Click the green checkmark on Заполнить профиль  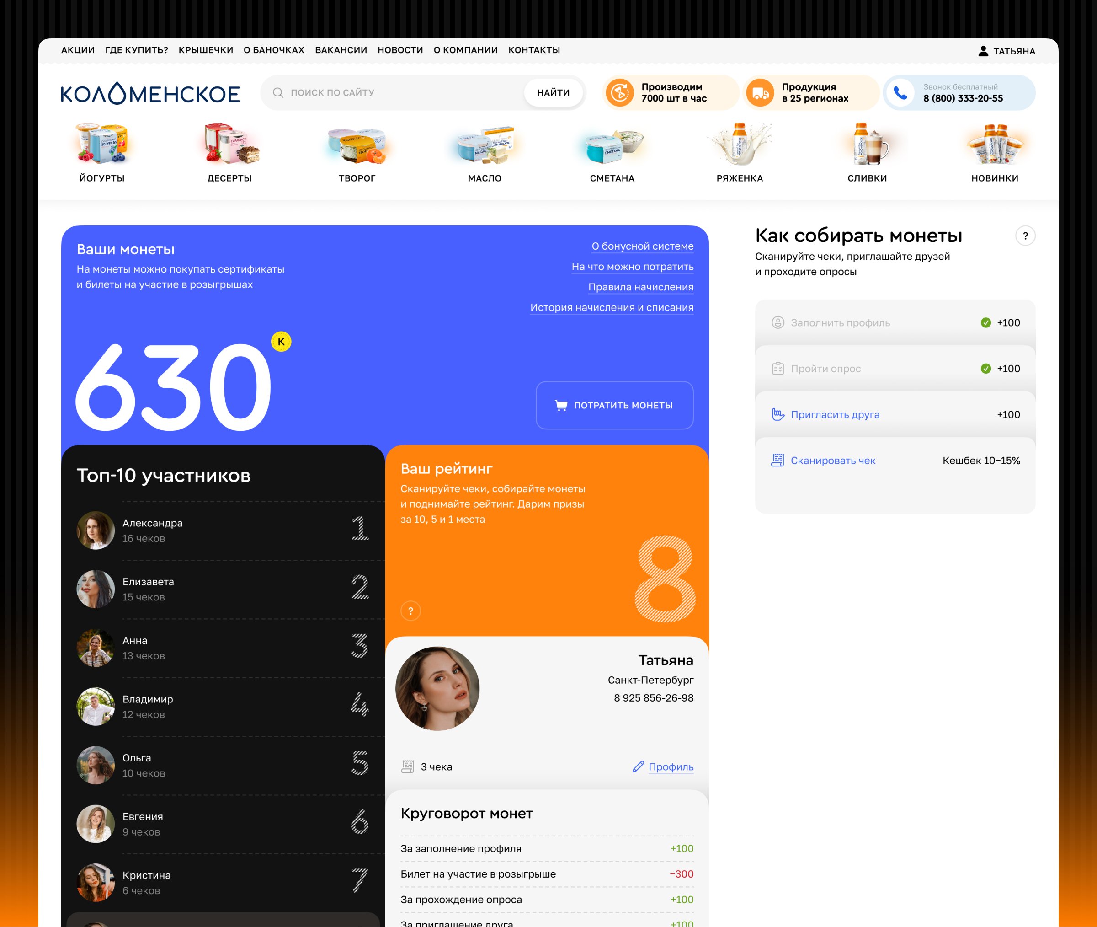coord(985,323)
